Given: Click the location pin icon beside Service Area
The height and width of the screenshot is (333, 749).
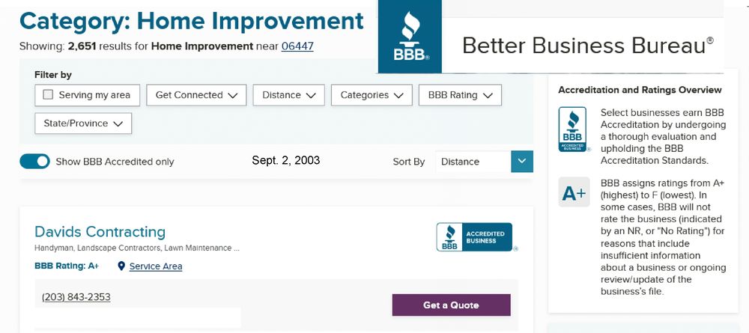Looking at the screenshot, I should 121,266.
